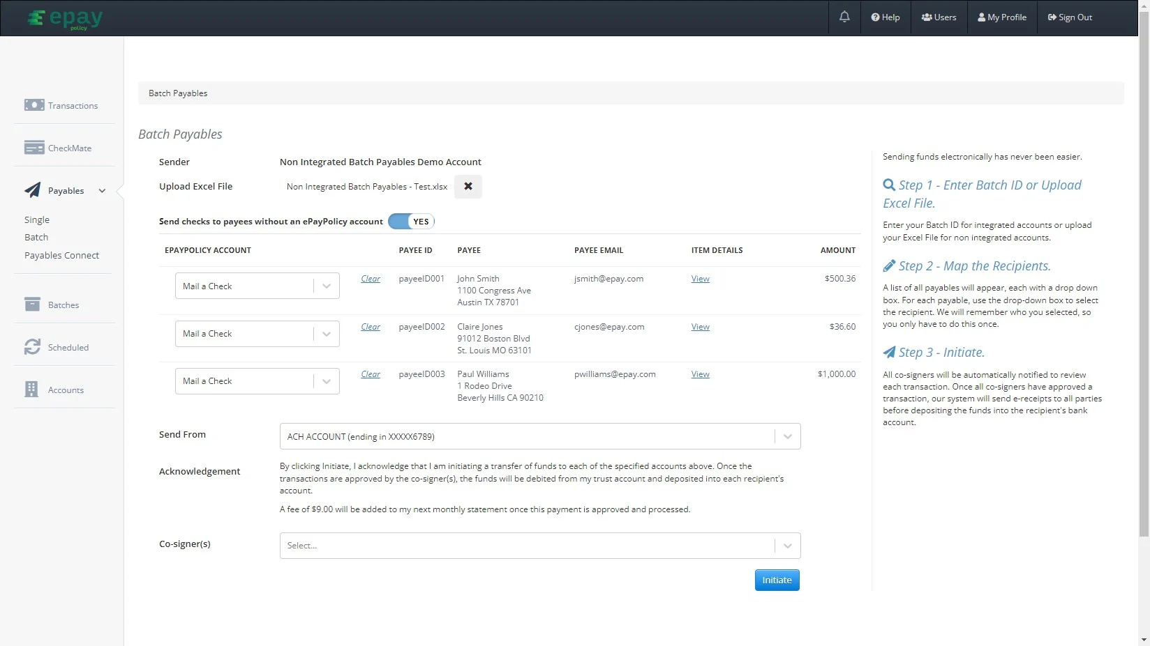Click the Initiate button
Screen dimensions: 1150x646
(x=777, y=580)
